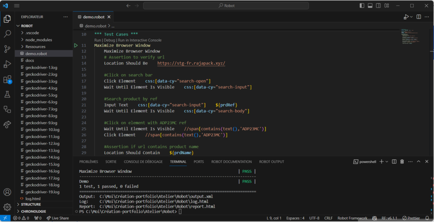Select Robot Framework language mode
This screenshot has height=222, width=434.
click(x=352, y=218)
